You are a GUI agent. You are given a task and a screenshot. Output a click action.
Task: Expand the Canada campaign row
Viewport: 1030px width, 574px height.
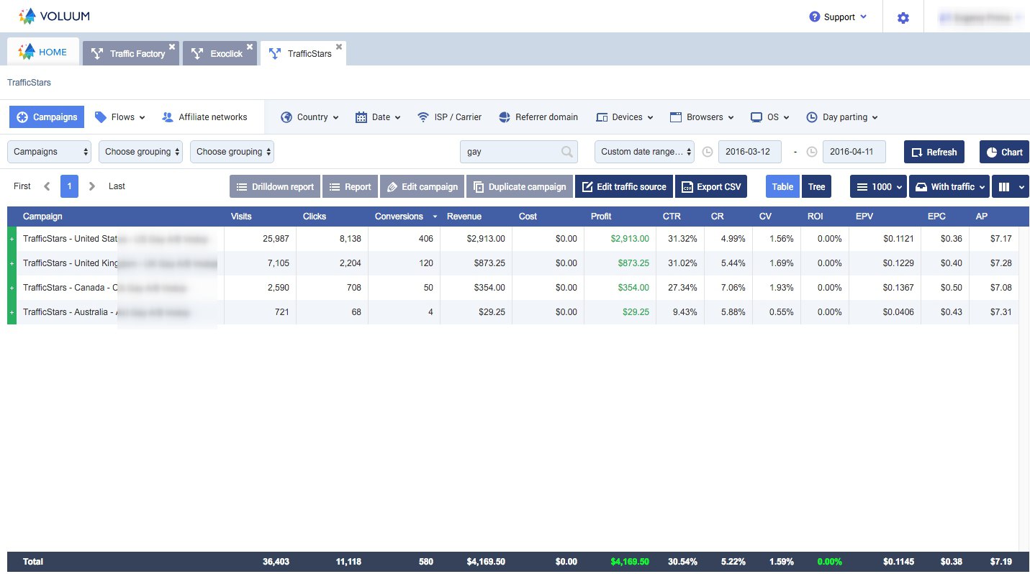tap(12, 288)
